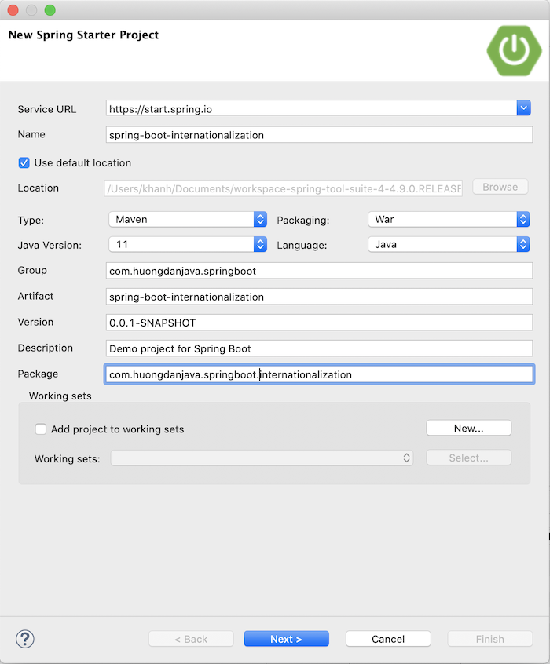Open the Packaging dropdown showing War
Image resolution: width=550 pixels, height=664 pixels.
coord(522,220)
